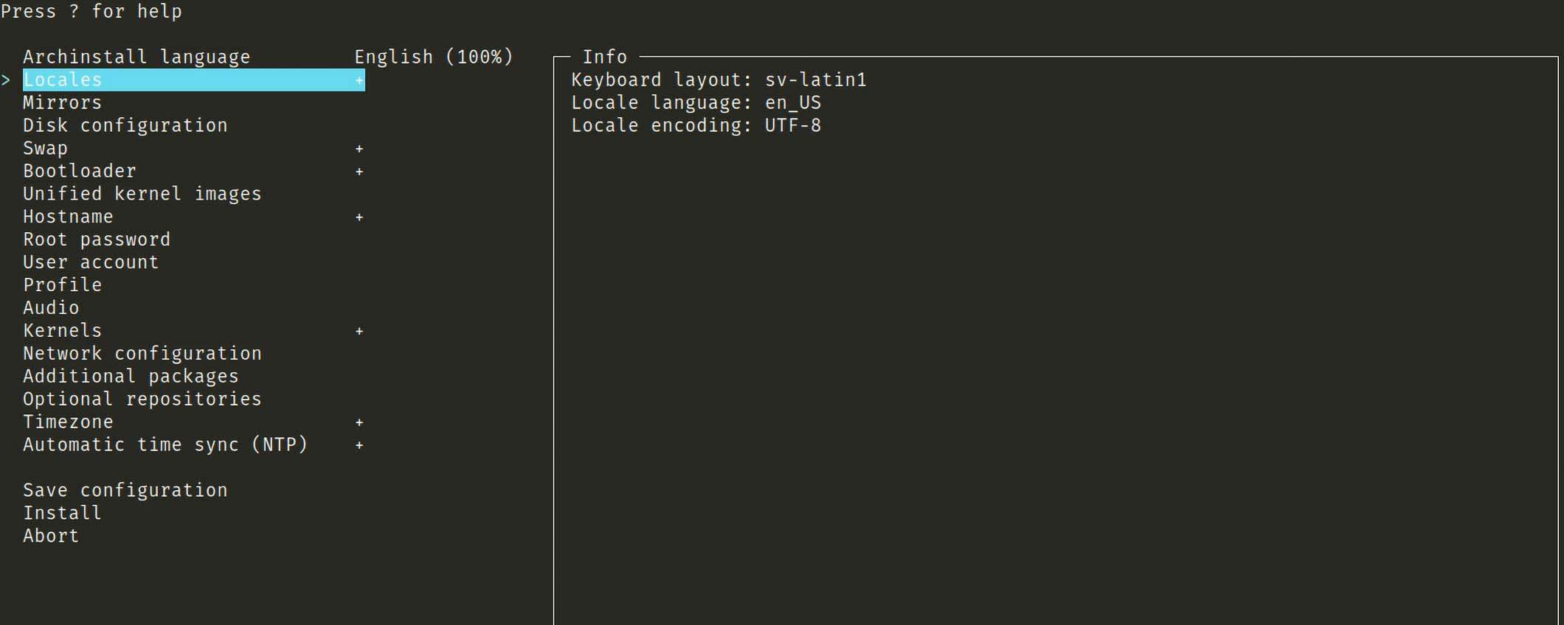Click the plus indicator beside Hostname
This screenshot has width=1564, height=625.
[359, 217]
